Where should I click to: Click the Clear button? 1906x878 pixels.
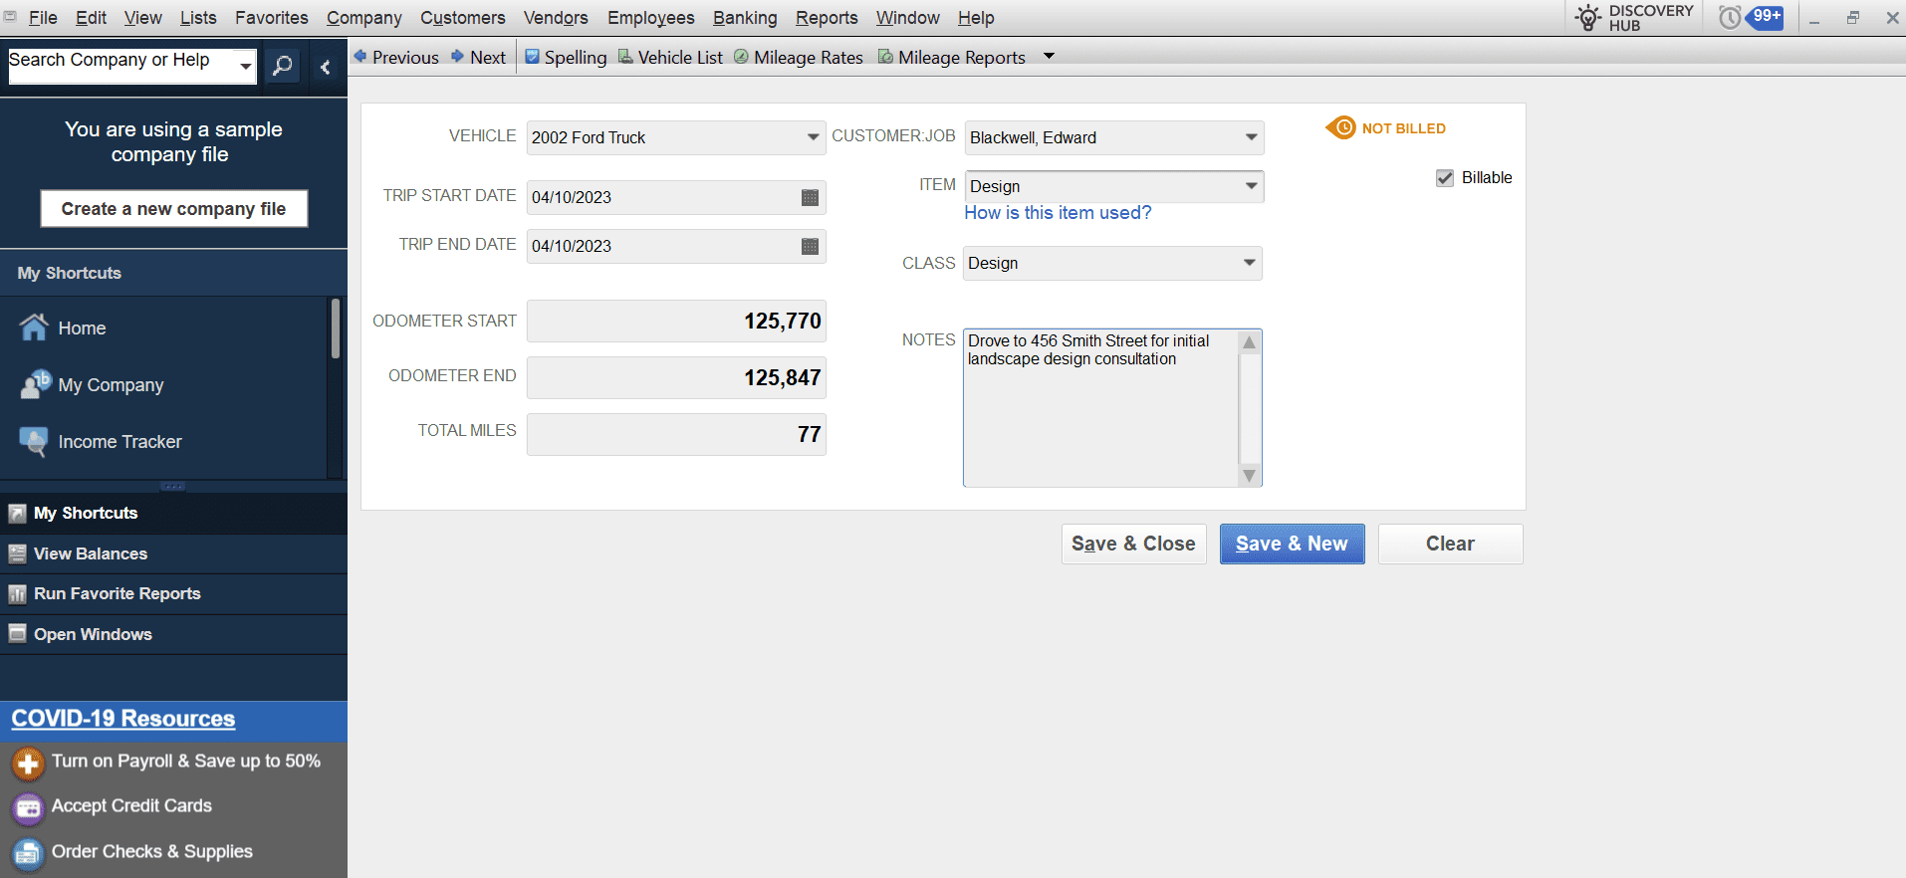point(1450,544)
